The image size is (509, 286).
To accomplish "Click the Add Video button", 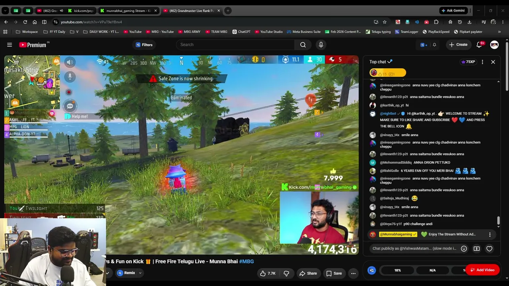I will tap(482, 270).
